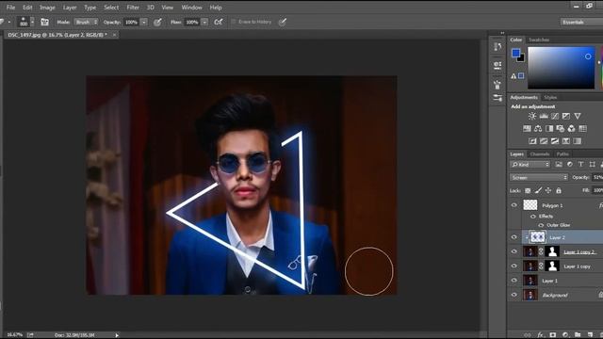Enable airbrush mode icon
The image size is (603, 339).
219,22
